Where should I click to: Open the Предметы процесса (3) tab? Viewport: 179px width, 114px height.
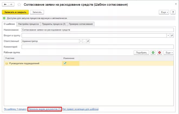pyautogui.click(x=54, y=24)
